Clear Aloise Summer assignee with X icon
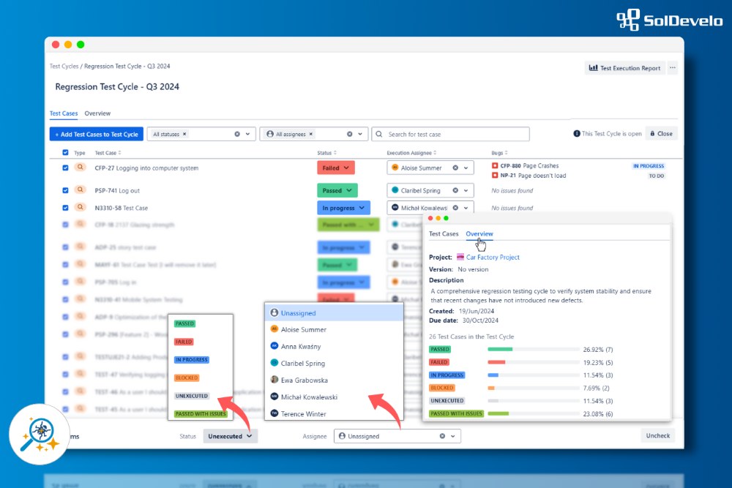Image resolution: width=732 pixels, height=488 pixels. (x=455, y=168)
